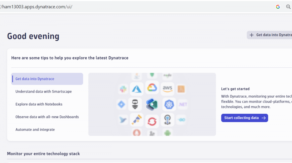Click the Good evening heading

[33, 36]
